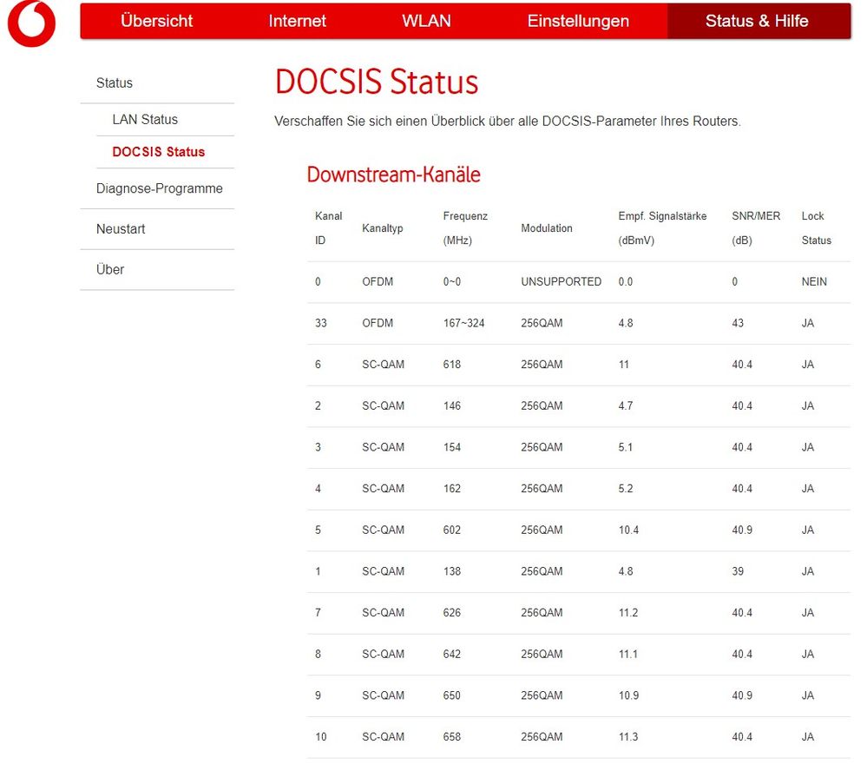Open the WLAN tab
The image size is (867, 764).
pos(426,21)
